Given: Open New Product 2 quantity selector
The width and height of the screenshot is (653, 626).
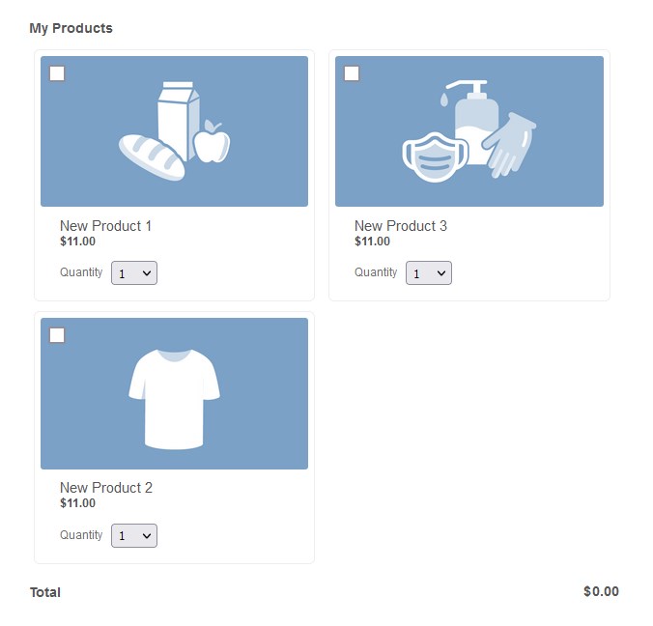Looking at the screenshot, I should pos(134,535).
